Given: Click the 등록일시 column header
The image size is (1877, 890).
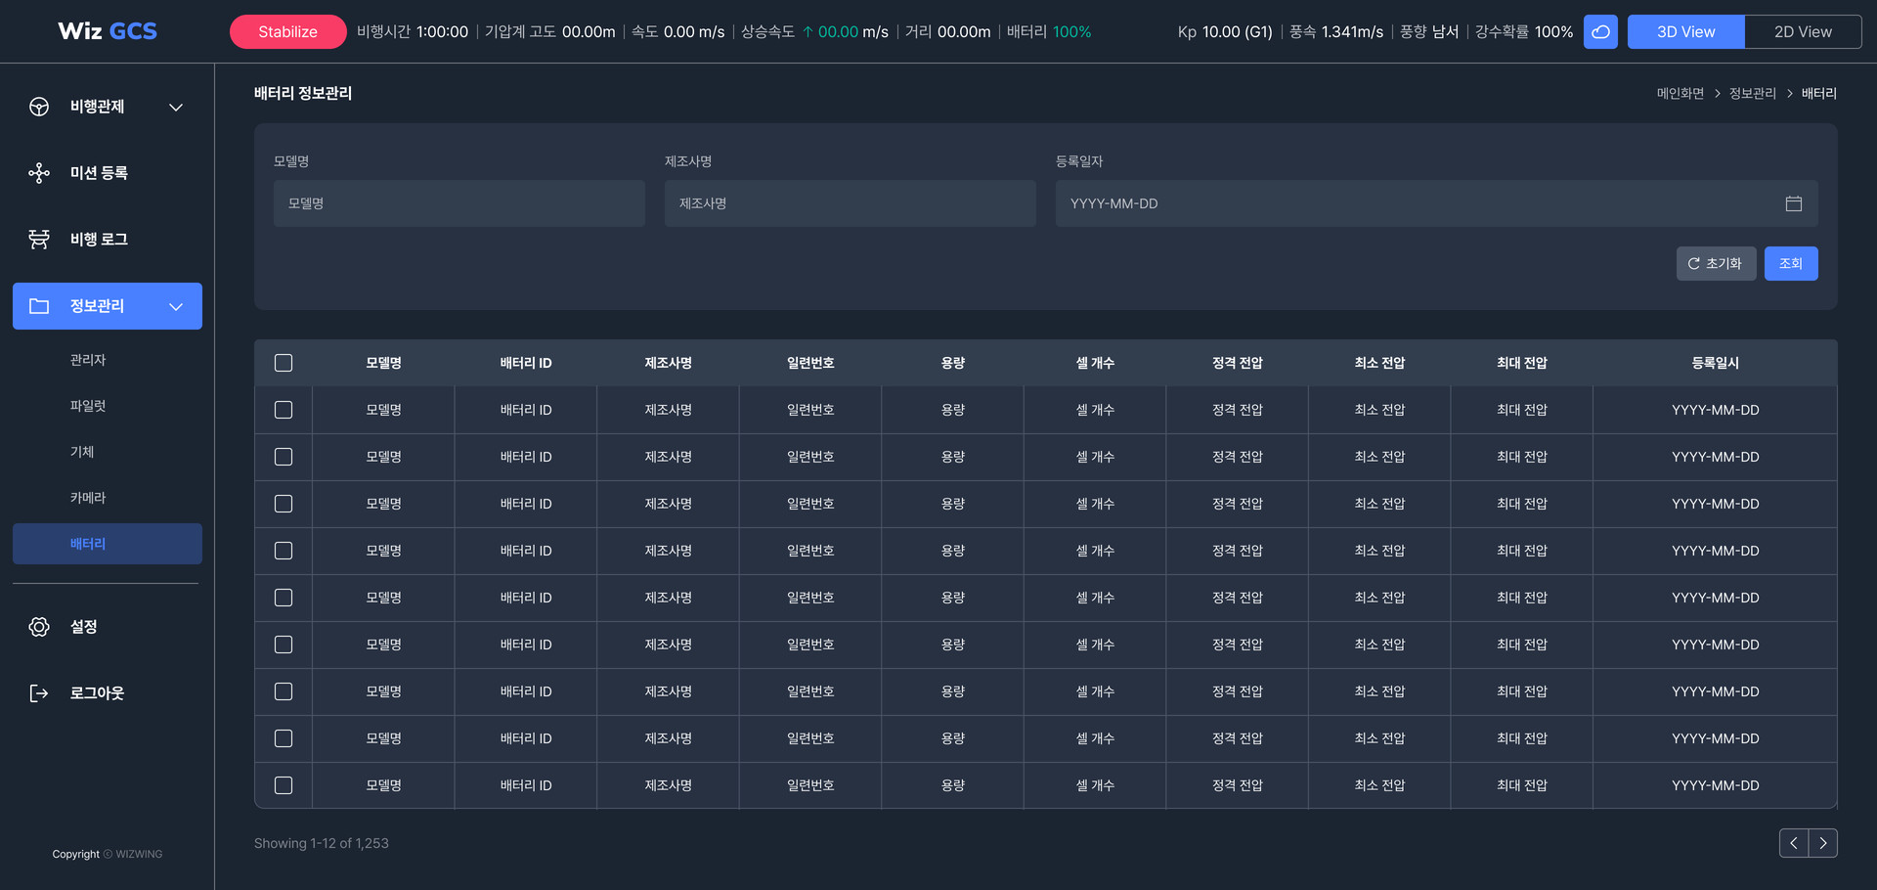Looking at the screenshot, I should pos(1716,363).
